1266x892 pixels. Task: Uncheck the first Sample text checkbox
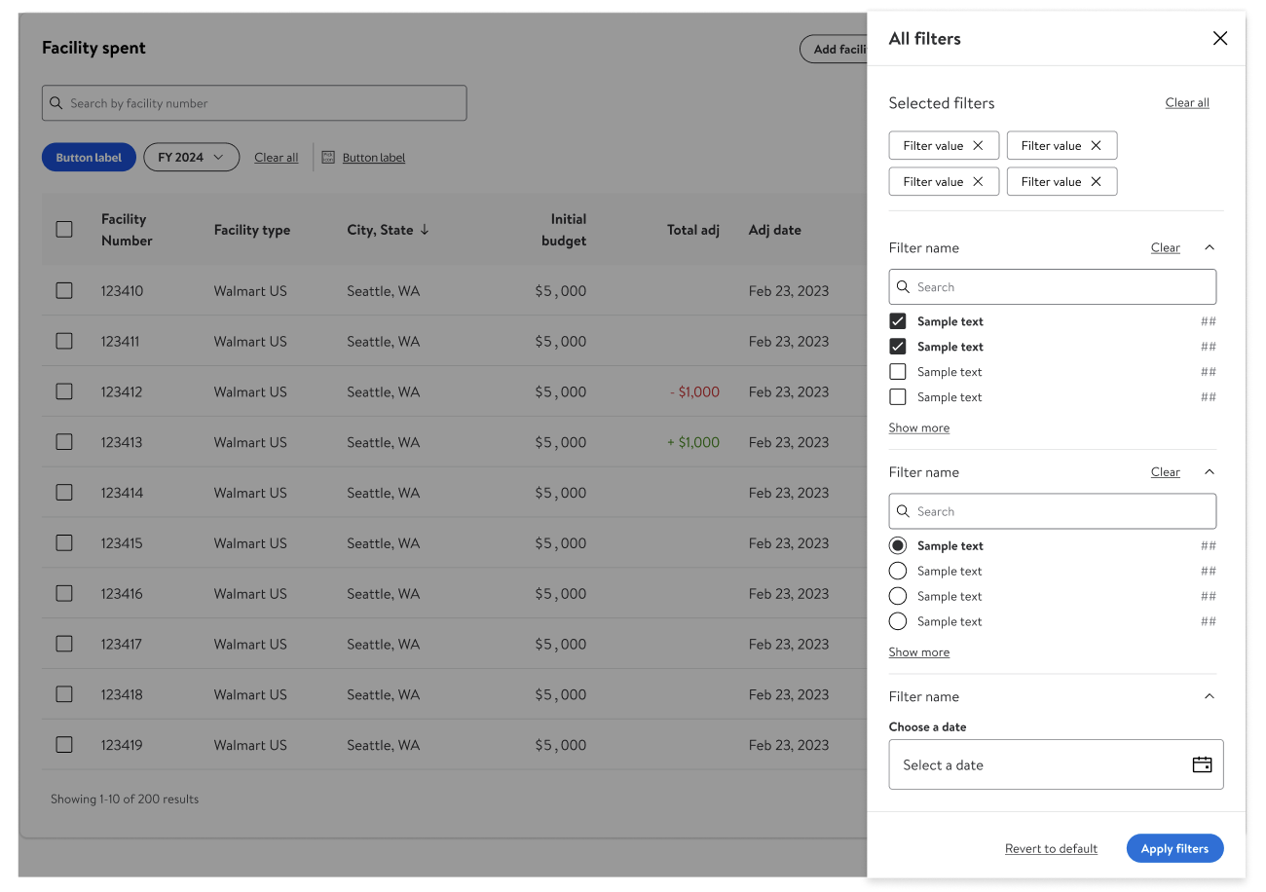point(898,321)
